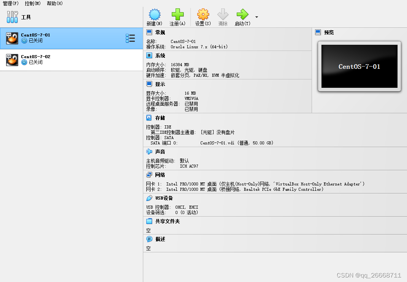This screenshot has width=407, height=282.
Task: Click the boot order 软驱, 光驱, 硬盘
Action: [189, 70]
